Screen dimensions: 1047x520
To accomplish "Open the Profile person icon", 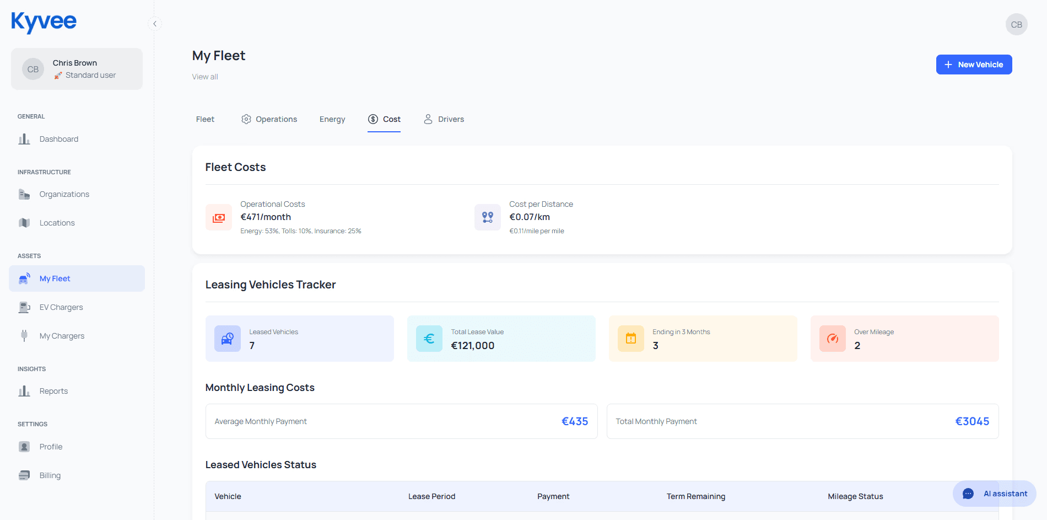I will point(24,447).
